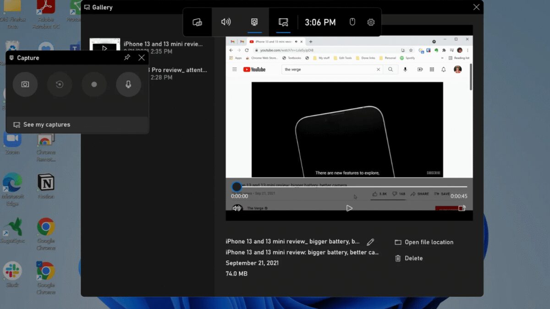
Task: Open file location of the selected video
Action: 423,242
